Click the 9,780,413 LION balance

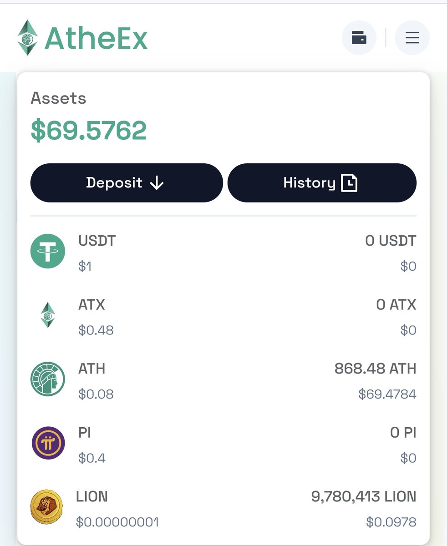[x=363, y=496]
